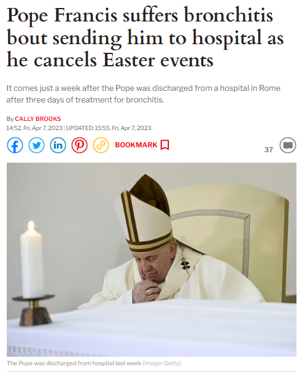This screenshot has width=302, height=380.
Task: Open author Cally Brooks' profile link
Action: click(38, 118)
